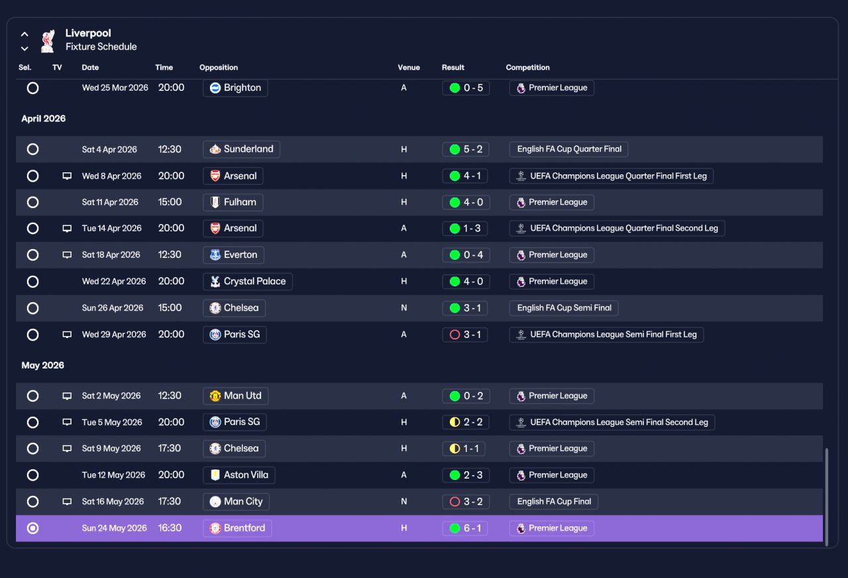
Task: Click the Liverpool club crest icon
Action: click(x=47, y=40)
